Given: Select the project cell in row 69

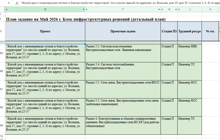Looking at the screenshot, I should (x=45, y=125).
